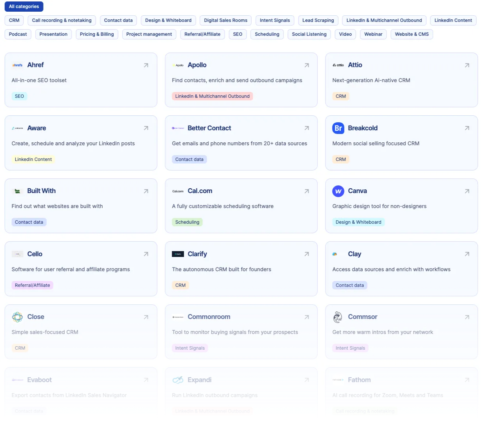Open the Close card arrow icon
Viewport: 481px width, 427px height.
click(x=146, y=317)
